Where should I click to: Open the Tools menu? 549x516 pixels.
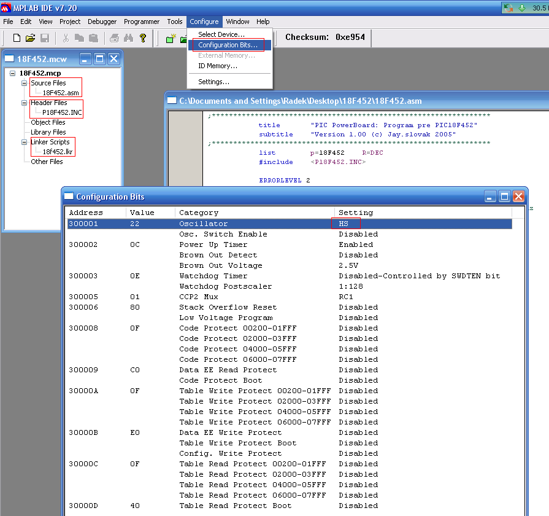tap(174, 21)
